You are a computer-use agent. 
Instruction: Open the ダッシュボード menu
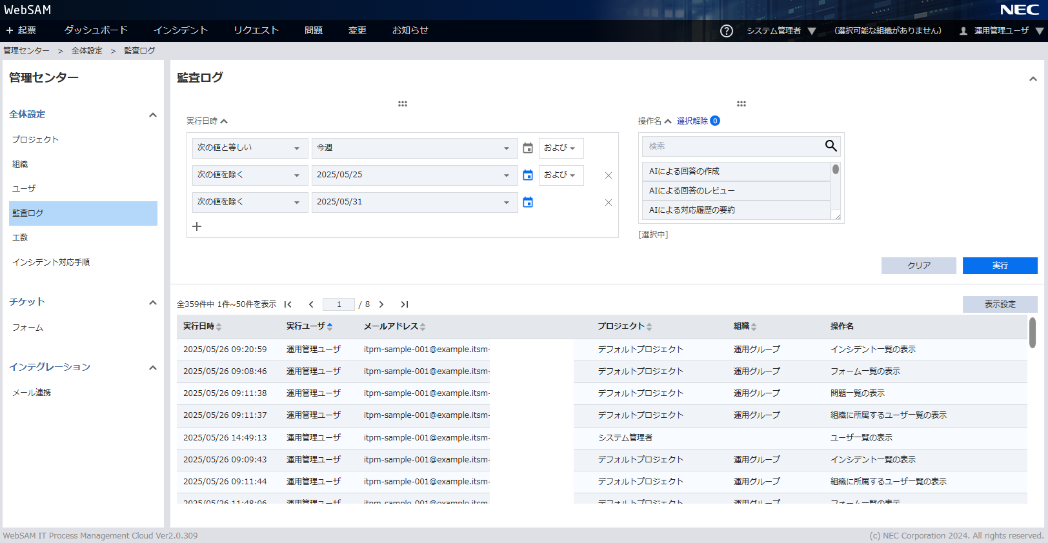(96, 30)
